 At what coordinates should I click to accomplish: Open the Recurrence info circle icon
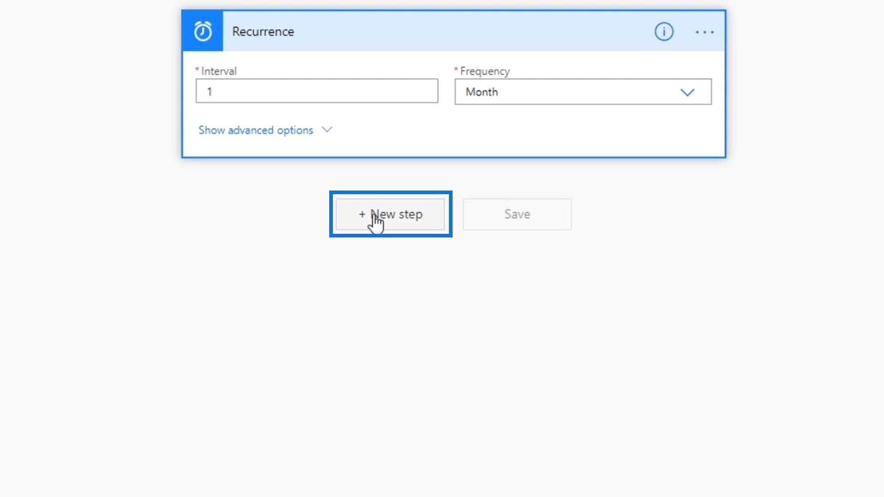point(663,32)
